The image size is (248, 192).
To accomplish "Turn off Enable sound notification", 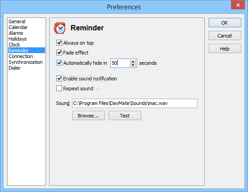I will pyautogui.click(x=59, y=79).
